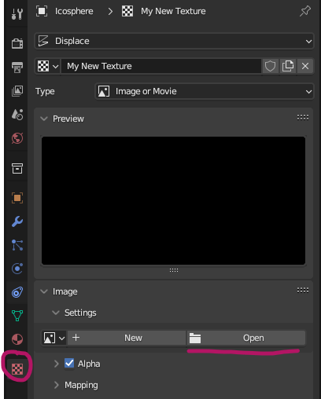The image size is (321, 399).
Task: Select the Texture properties checker tab
Action: click(17, 369)
